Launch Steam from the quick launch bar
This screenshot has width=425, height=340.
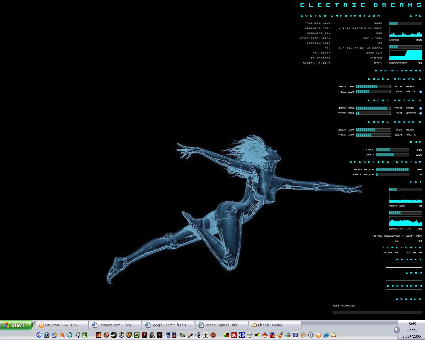pos(114,335)
